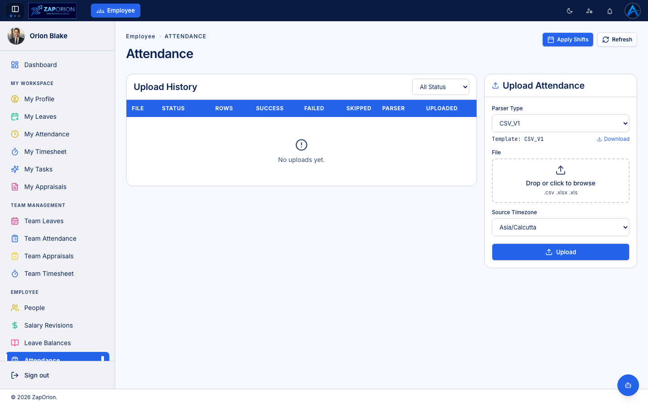Open My Timesheet menu item

click(57, 152)
